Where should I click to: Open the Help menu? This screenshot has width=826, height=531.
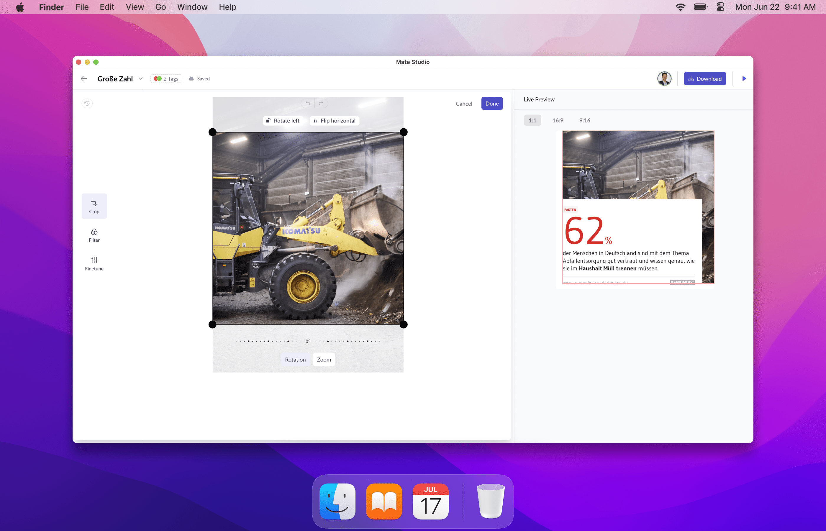(227, 7)
